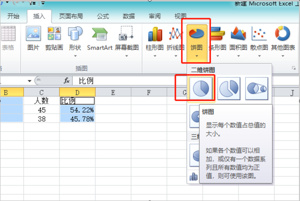The image size is (300, 201).
Task: Click the cell showing 45.78%
Action: [x=77, y=119]
